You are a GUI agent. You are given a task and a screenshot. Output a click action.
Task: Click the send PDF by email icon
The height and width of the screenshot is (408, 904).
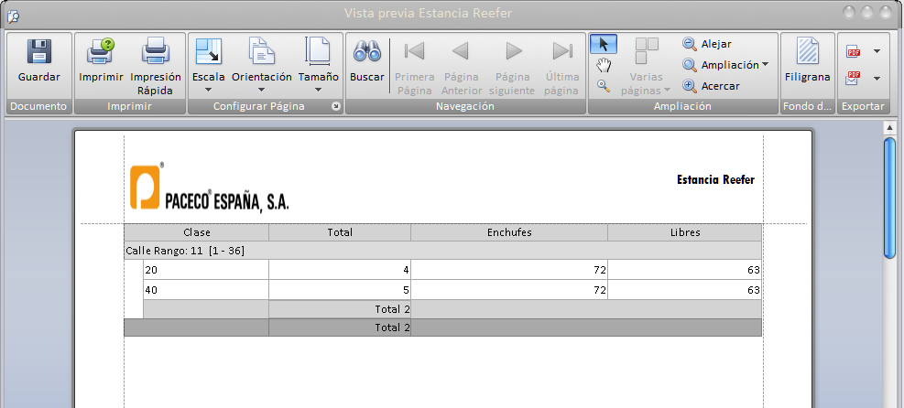coord(854,79)
